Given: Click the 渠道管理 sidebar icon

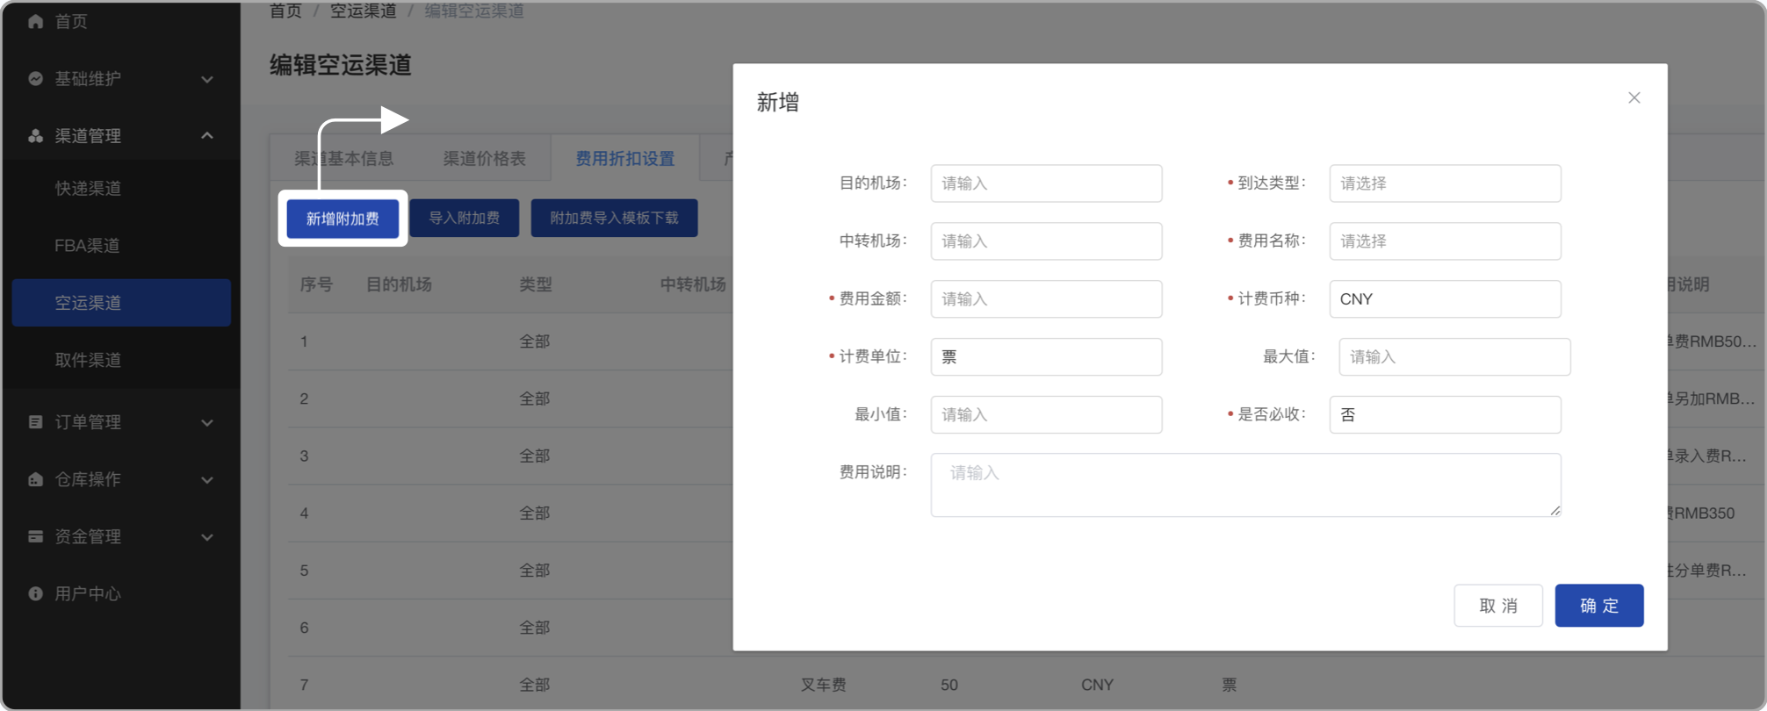Looking at the screenshot, I should [35, 136].
